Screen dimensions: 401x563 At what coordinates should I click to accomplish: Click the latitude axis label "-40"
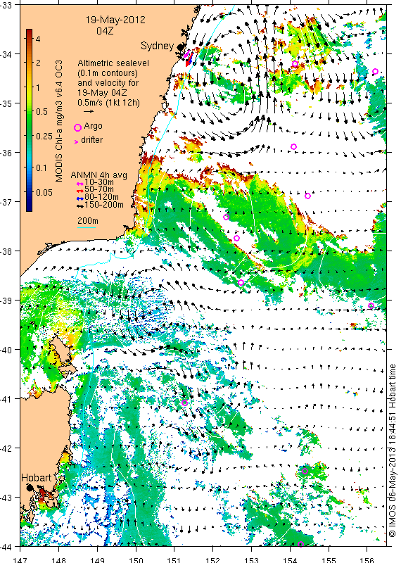6,350
